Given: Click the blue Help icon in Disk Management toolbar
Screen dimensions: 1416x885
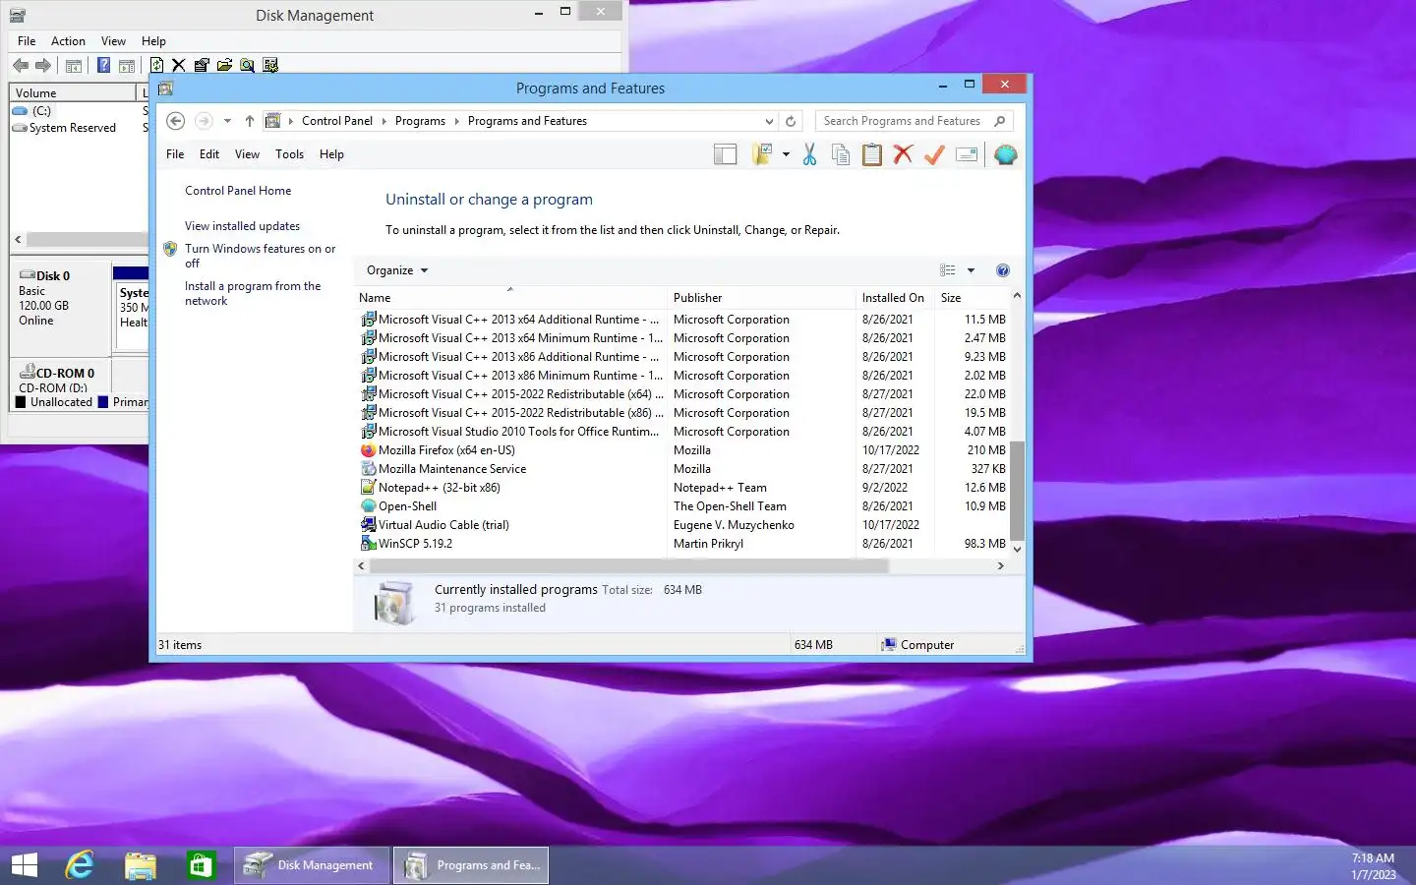Looking at the screenshot, I should [103, 65].
